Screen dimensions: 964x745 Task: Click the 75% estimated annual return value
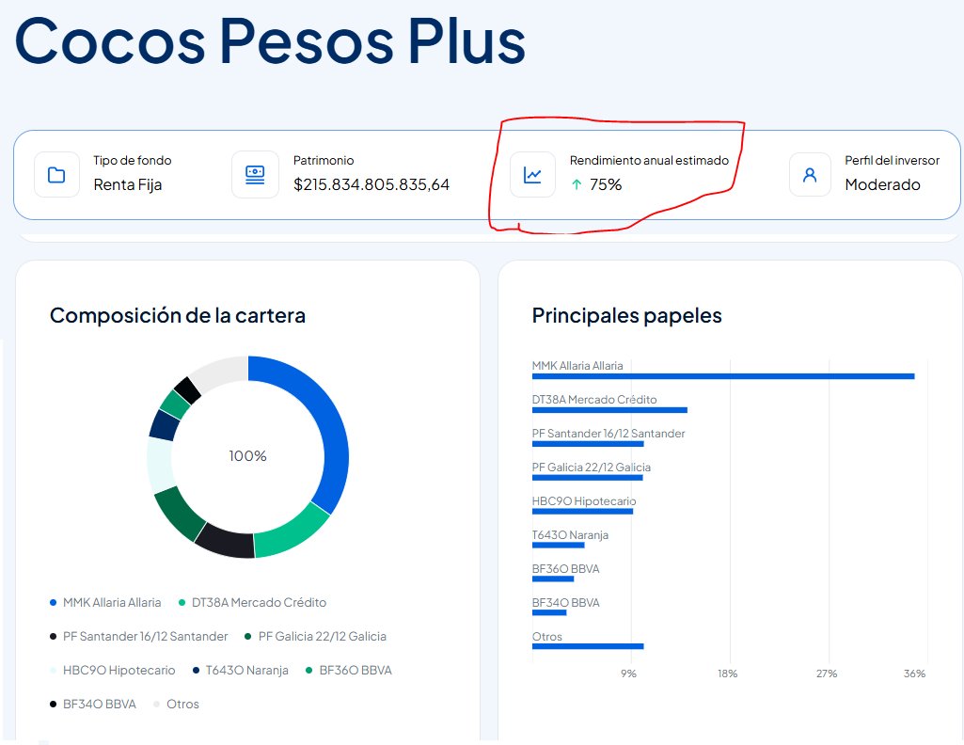[606, 184]
